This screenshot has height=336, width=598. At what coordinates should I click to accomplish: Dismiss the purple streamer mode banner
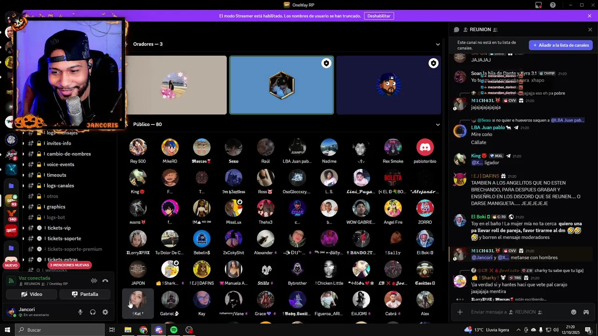[590, 16]
